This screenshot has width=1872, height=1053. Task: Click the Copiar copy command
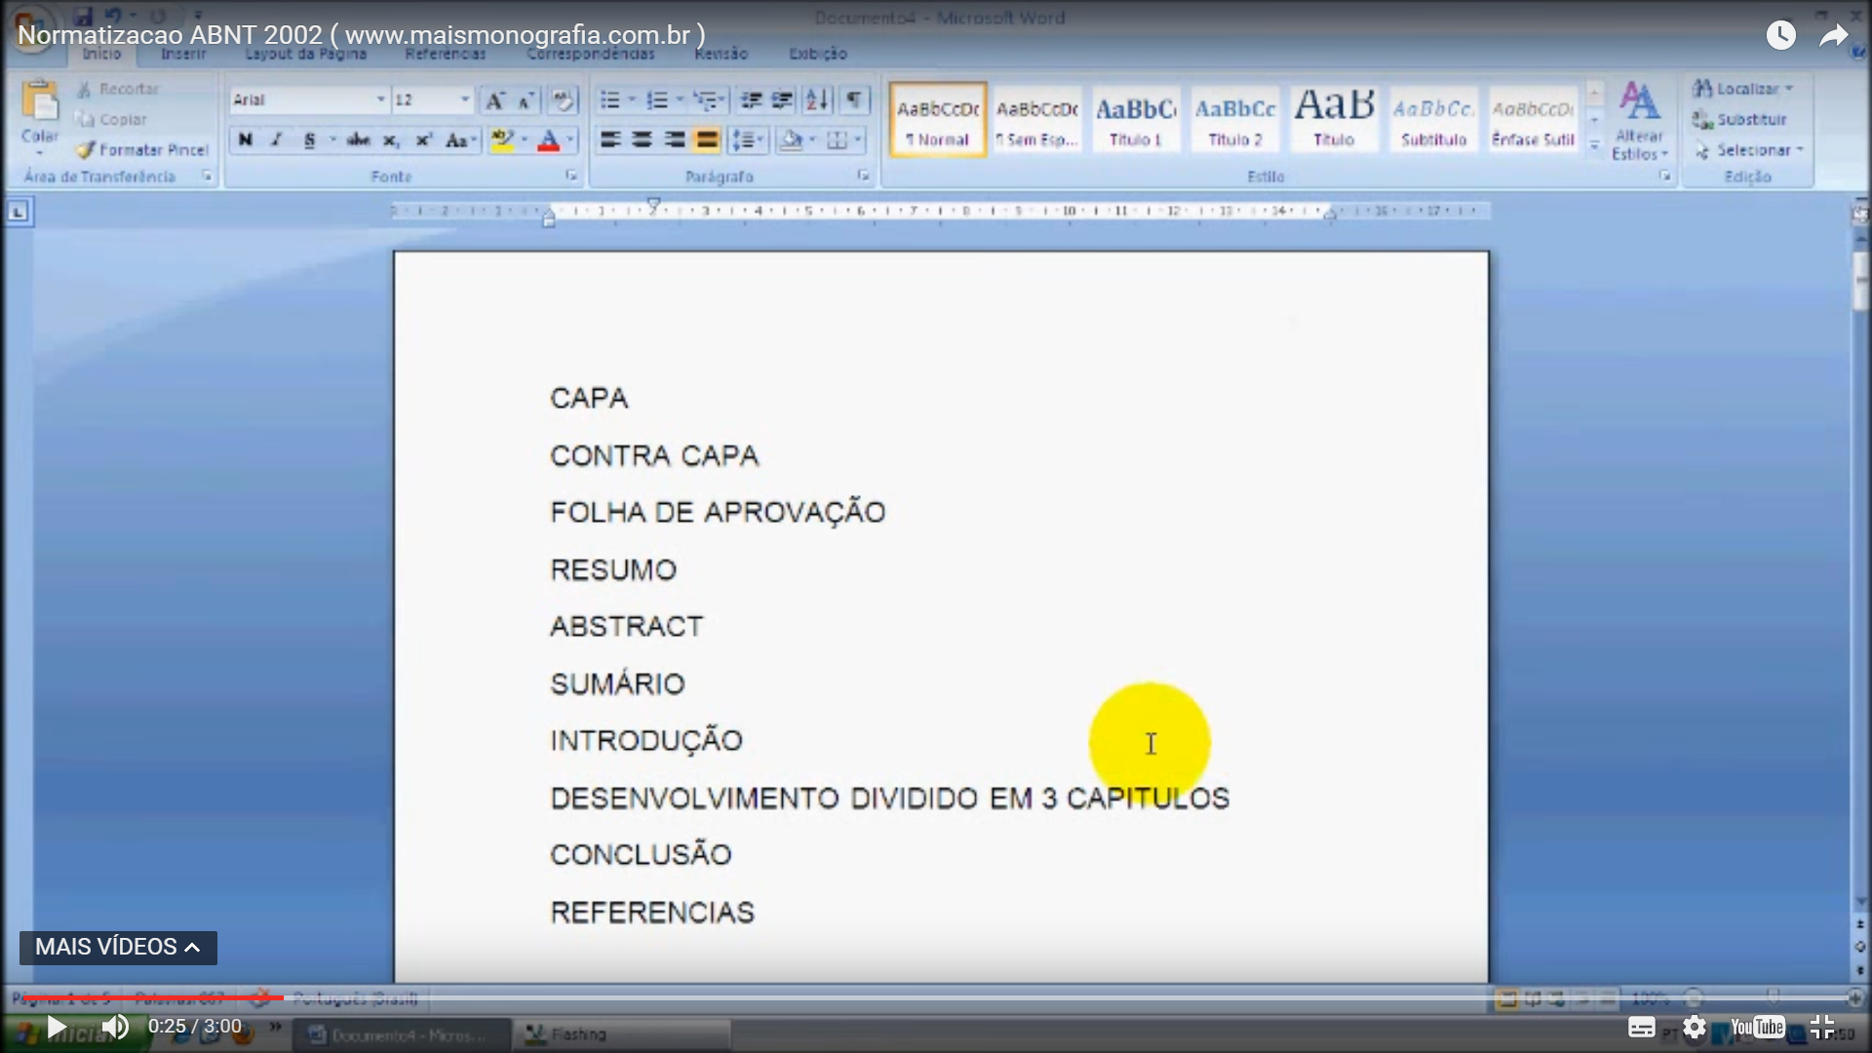point(112,119)
